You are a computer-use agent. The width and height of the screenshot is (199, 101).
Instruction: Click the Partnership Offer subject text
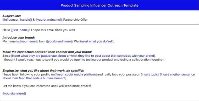coord(75,20)
